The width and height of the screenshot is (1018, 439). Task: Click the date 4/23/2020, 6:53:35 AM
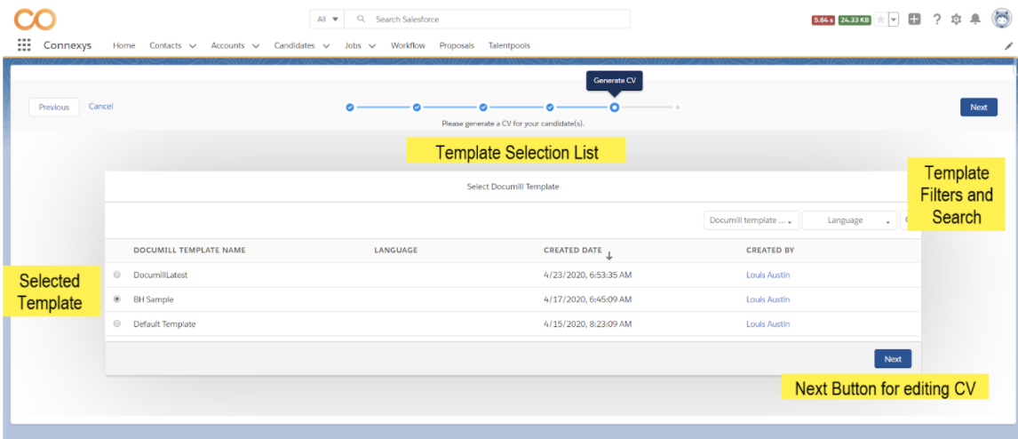click(x=587, y=275)
